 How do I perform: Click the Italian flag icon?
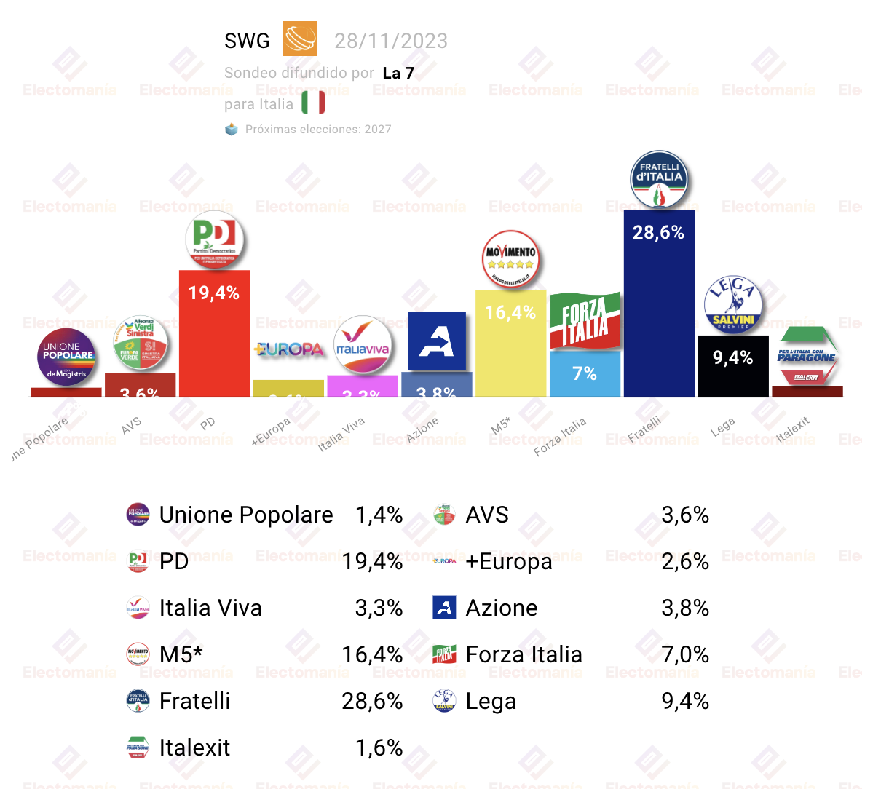[313, 103]
